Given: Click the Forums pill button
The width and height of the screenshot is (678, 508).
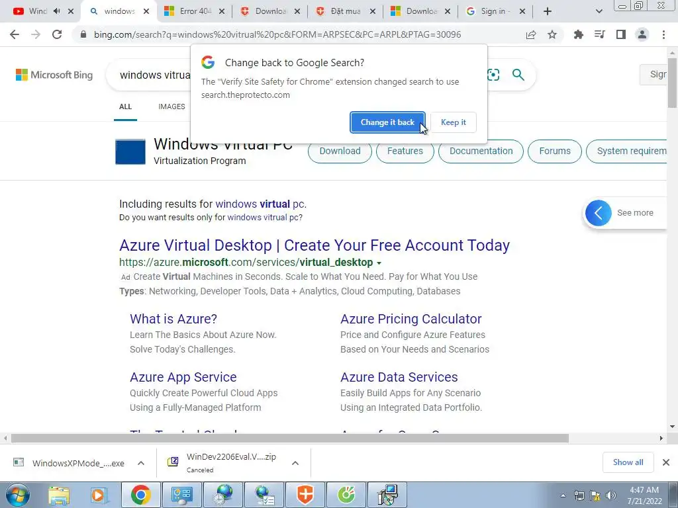Looking at the screenshot, I should coord(555,151).
